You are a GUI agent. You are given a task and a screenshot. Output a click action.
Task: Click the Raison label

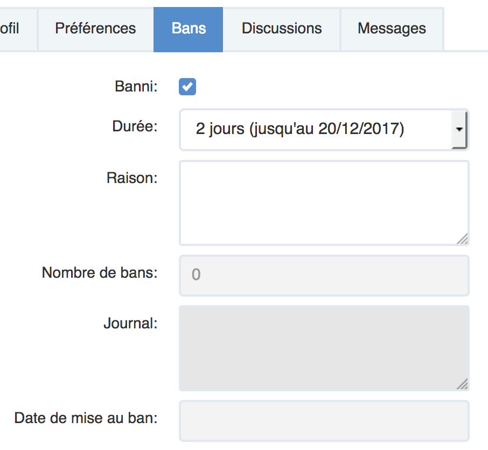click(x=132, y=178)
